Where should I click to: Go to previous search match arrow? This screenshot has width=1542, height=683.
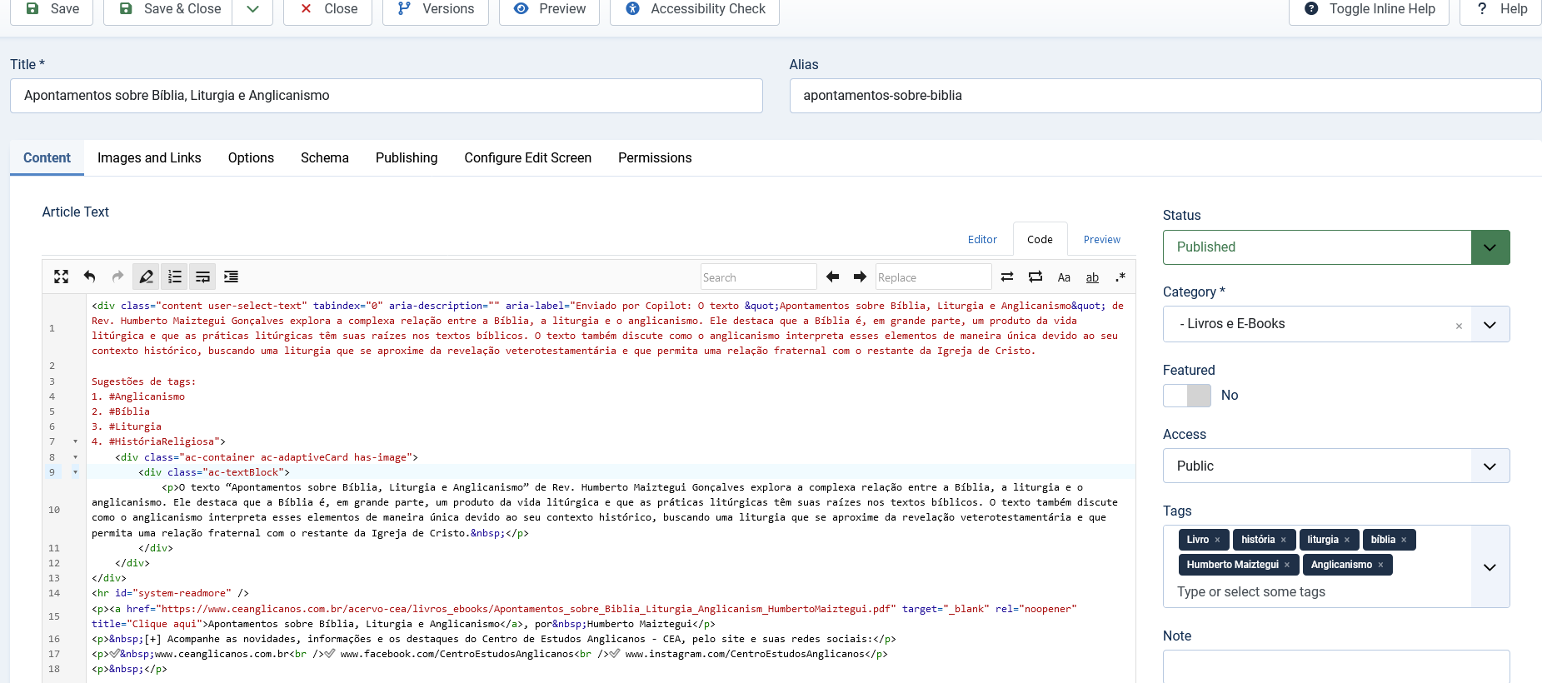832,277
